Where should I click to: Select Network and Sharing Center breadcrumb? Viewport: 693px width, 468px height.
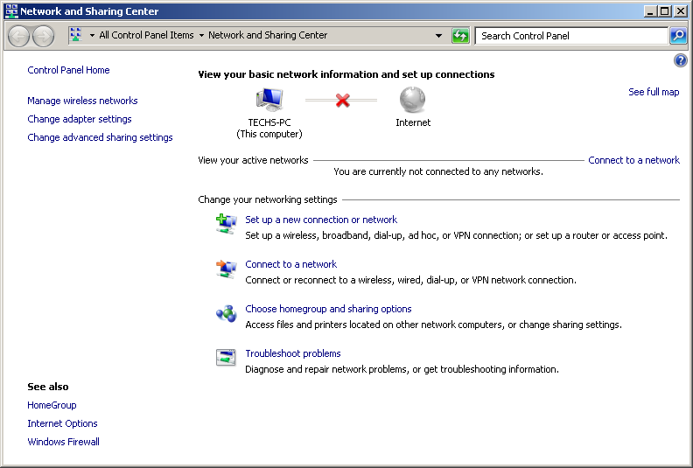(x=268, y=35)
